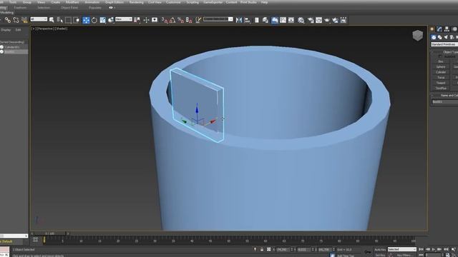The width and height of the screenshot is (458, 257).
Task: Click the Sphere primitive button
Action: (441, 66)
